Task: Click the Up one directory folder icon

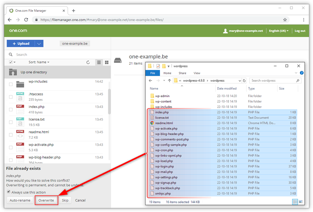Action: (13, 72)
